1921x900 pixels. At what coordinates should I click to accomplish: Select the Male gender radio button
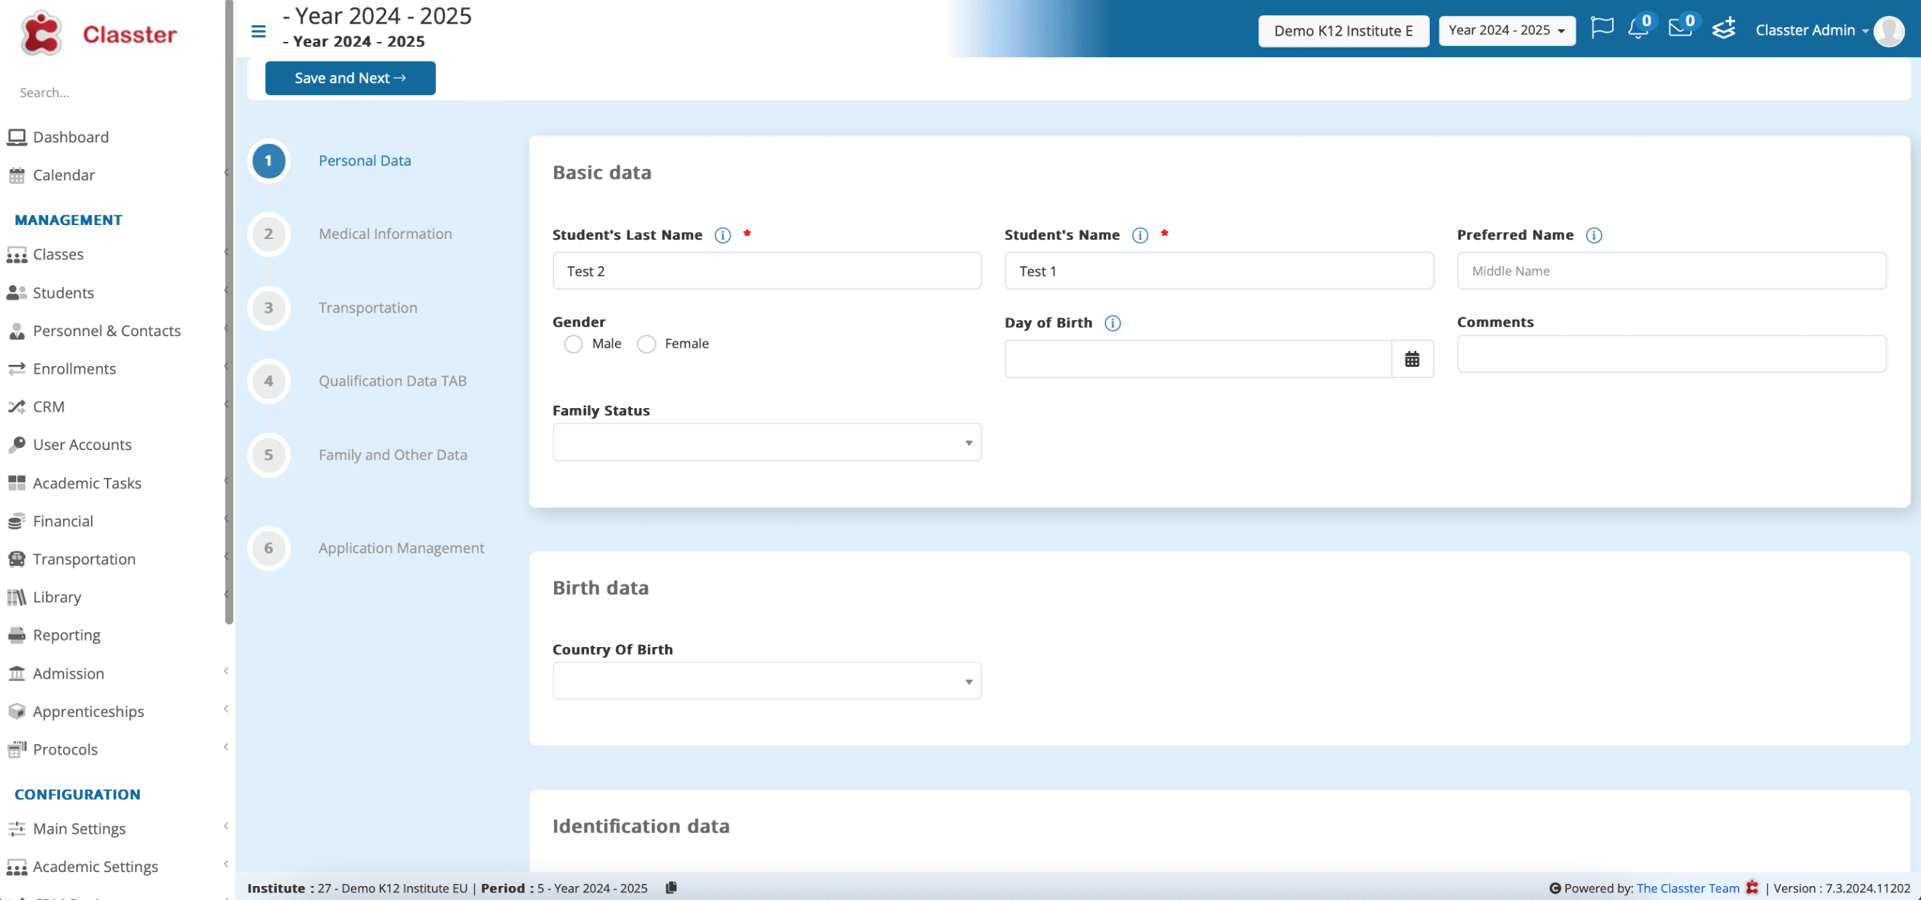click(573, 344)
